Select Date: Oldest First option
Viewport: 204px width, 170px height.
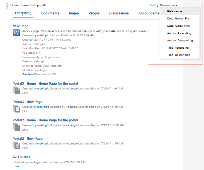tap(180, 26)
